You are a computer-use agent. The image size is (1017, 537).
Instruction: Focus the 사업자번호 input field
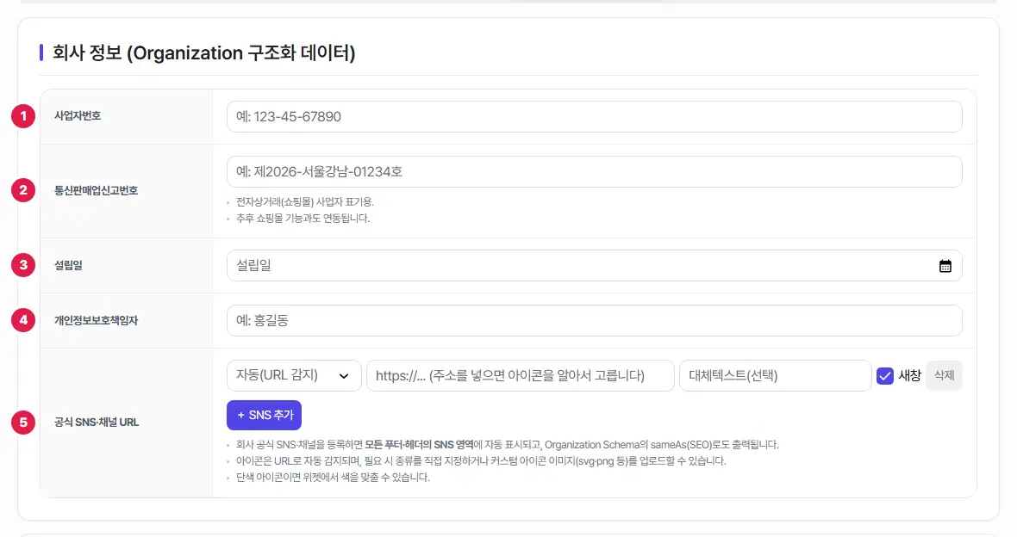[594, 116]
